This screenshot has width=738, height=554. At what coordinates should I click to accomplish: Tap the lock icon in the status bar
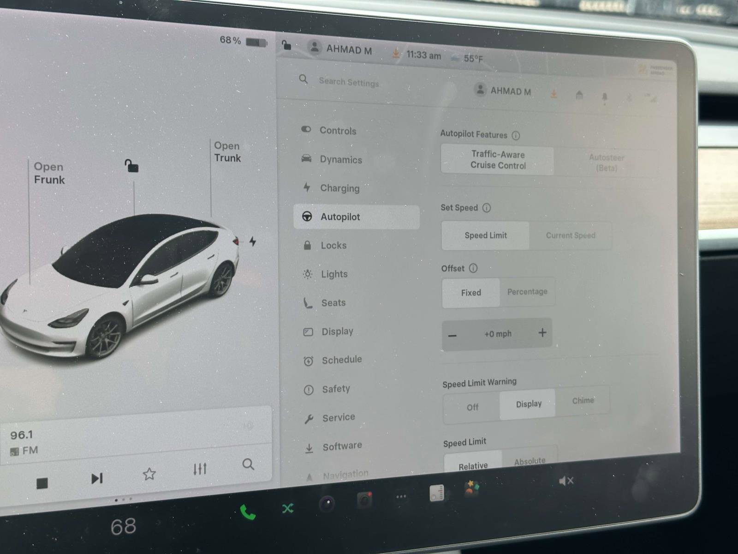286,45
